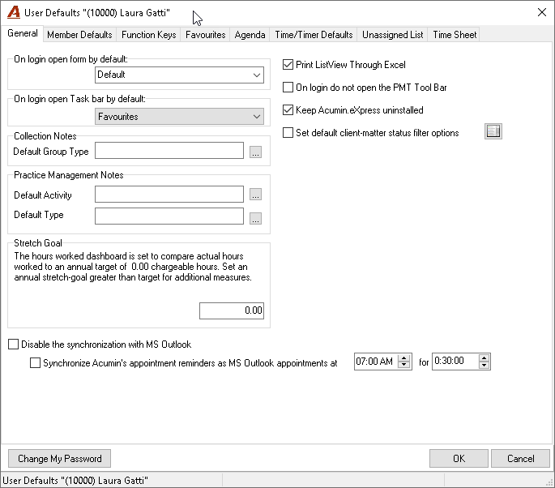
Task: Browse for Default Activity
Action: (x=255, y=195)
